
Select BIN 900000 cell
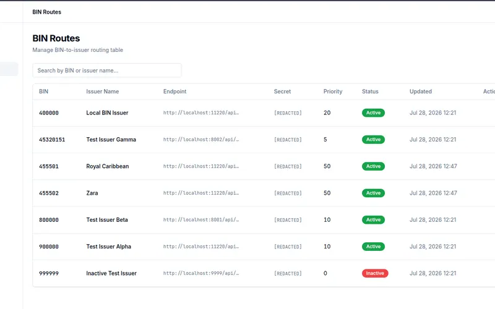49,247
